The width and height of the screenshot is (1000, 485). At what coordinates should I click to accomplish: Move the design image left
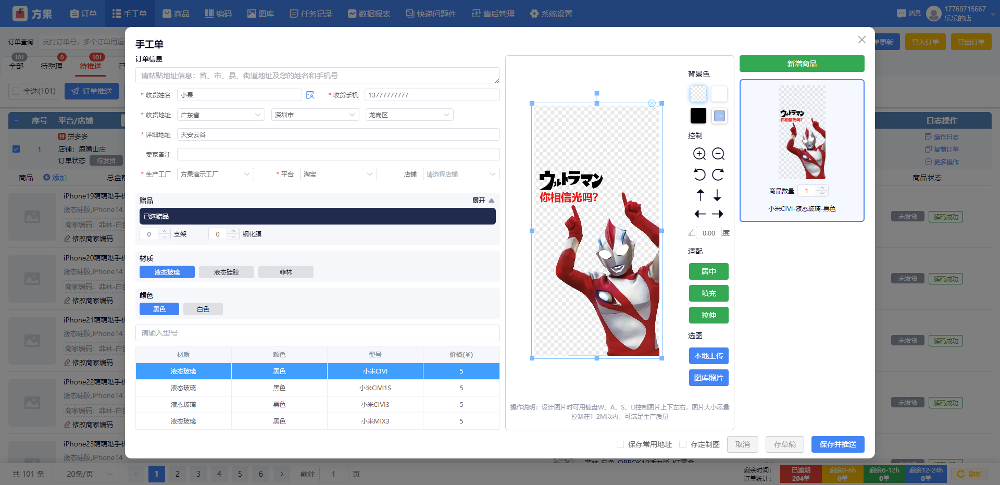[x=700, y=214]
